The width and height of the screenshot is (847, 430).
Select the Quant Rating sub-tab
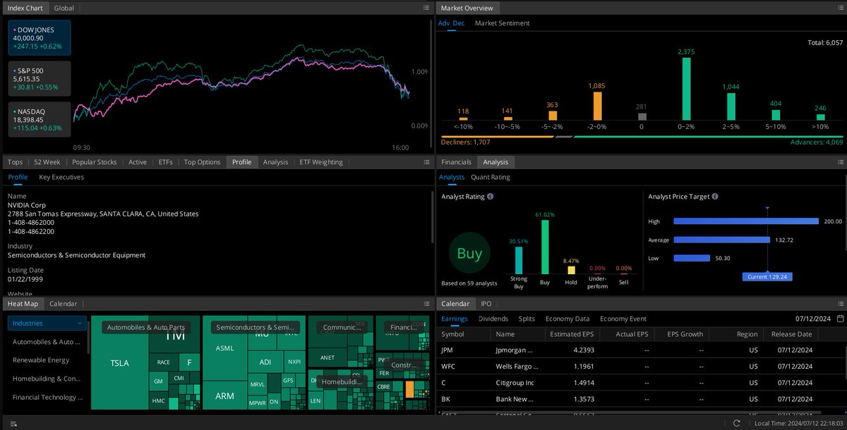click(491, 177)
